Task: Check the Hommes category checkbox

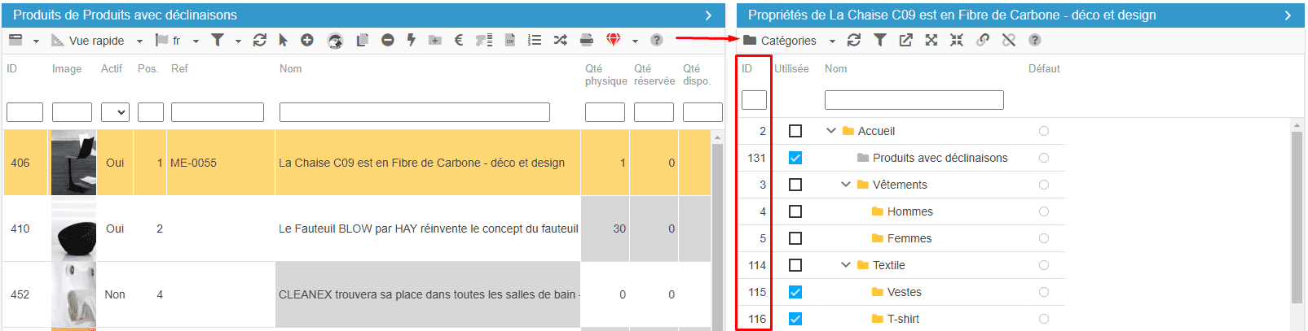Action: pos(795,211)
